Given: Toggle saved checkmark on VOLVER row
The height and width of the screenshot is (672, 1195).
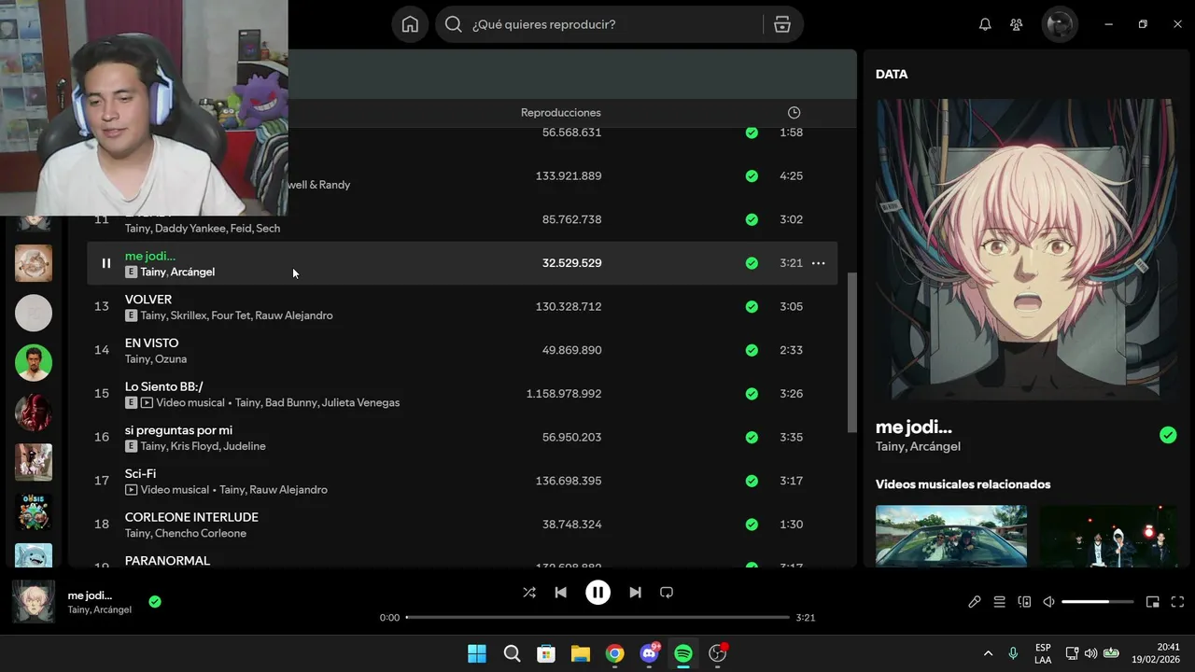Looking at the screenshot, I should (x=752, y=306).
